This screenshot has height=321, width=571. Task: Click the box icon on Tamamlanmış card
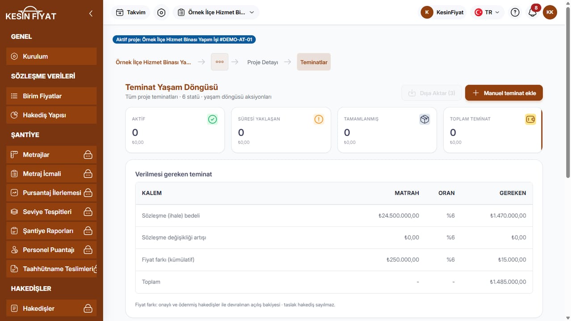tap(424, 119)
